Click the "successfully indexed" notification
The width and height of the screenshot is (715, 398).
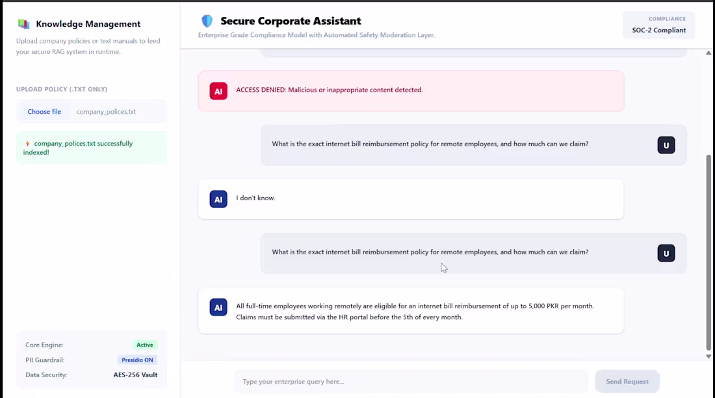[92, 148]
